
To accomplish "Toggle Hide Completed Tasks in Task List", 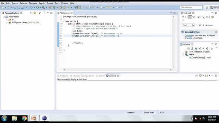I will pos(204,17).
